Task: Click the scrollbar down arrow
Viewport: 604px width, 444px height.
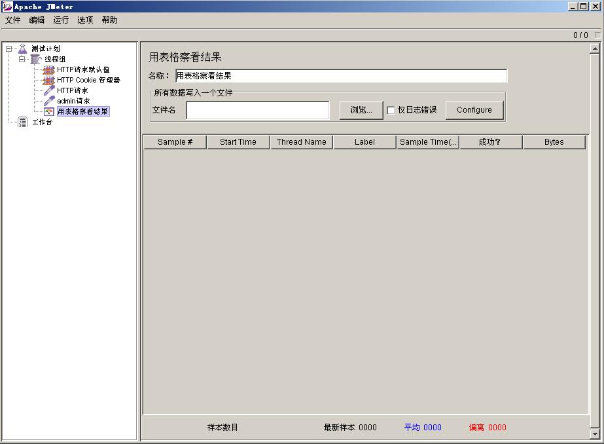Action: pos(595,434)
